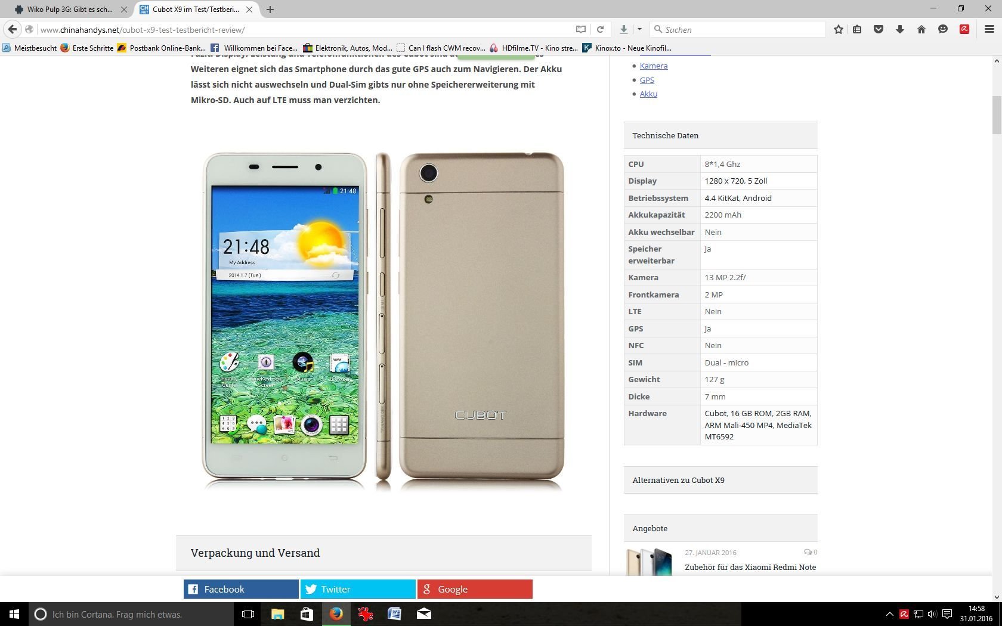Click the toolbar downloads arrow icon

(900, 29)
